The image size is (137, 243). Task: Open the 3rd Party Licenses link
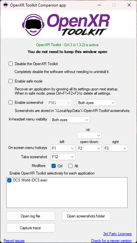pos(117,234)
